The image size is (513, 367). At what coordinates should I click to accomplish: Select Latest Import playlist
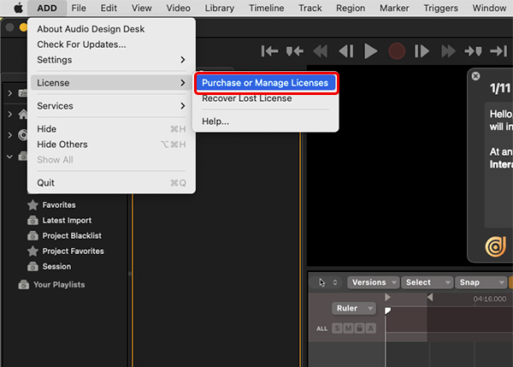click(67, 221)
